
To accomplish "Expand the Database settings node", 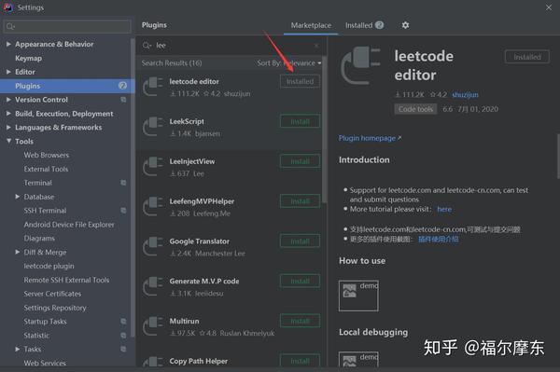I will tap(17, 197).
